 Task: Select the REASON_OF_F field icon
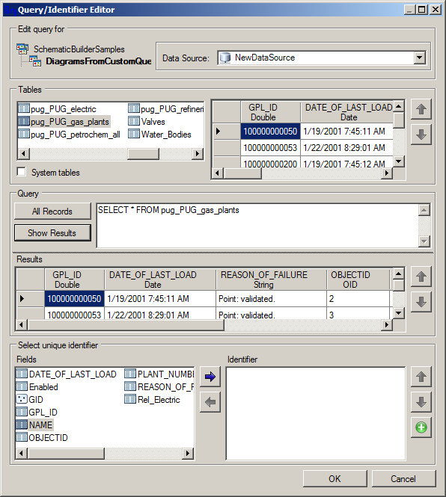coord(130,386)
